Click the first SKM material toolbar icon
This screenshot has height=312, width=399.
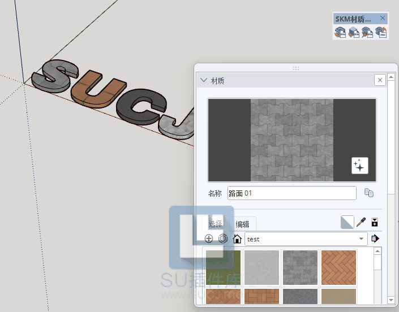click(340, 33)
